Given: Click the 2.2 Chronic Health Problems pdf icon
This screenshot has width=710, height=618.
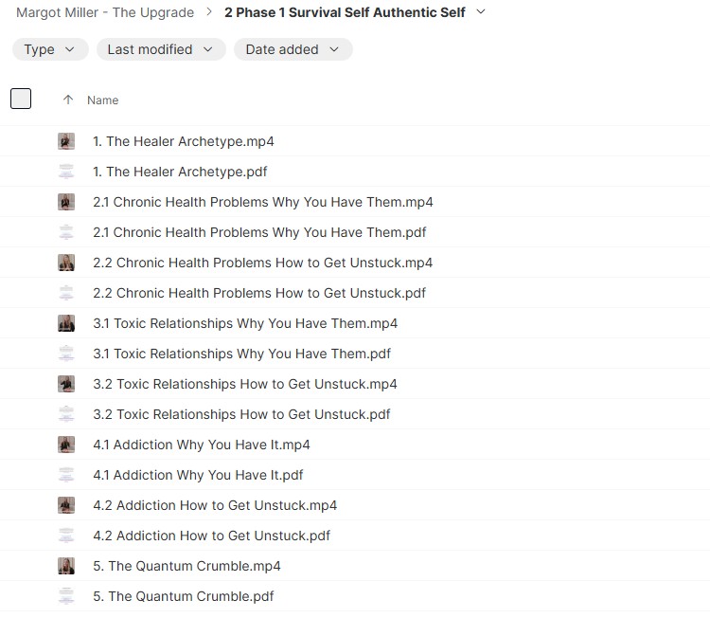Looking at the screenshot, I should pyautogui.click(x=66, y=293).
